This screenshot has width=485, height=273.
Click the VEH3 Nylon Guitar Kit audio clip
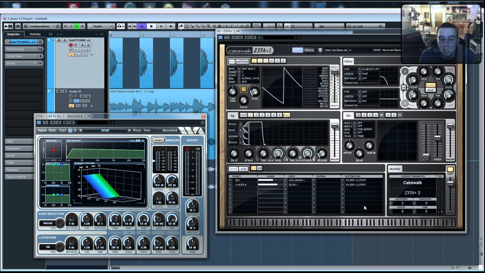162,102
